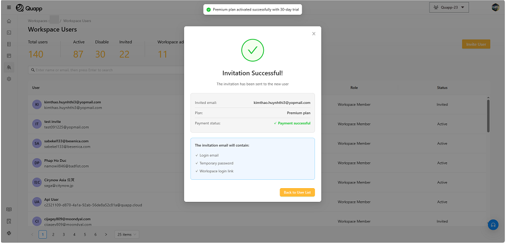Image resolution: width=506 pixels, height=244 pixels.
Task: Go to page 3 in pagination
Action: coord(63,234)
